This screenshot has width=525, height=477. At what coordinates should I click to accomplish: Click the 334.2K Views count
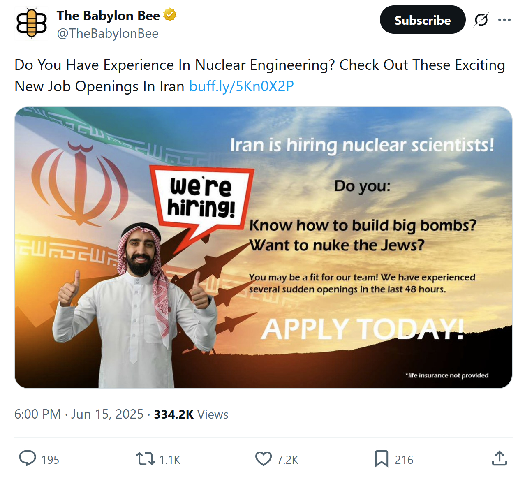[x=191, y=414]
